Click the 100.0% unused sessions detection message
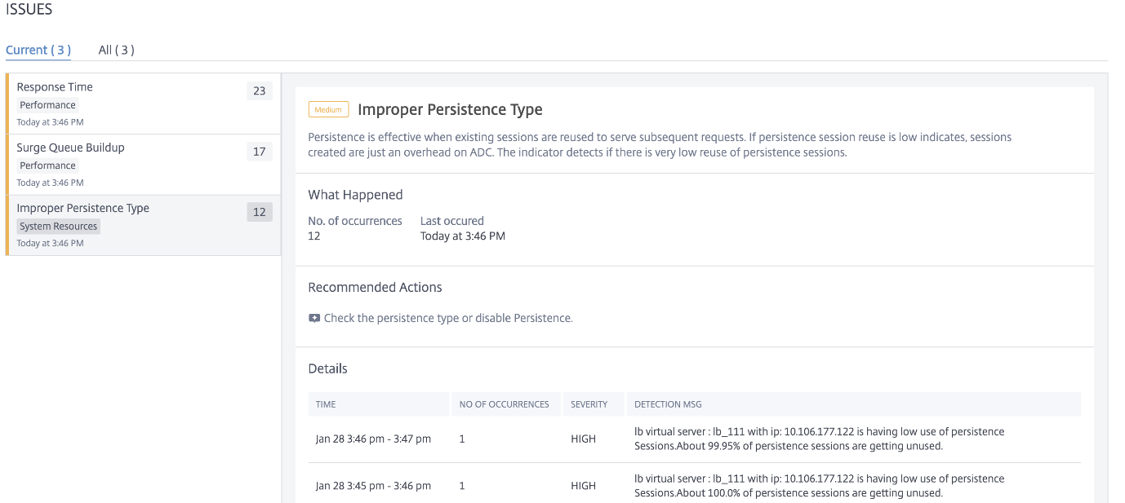 coord(819,486)
